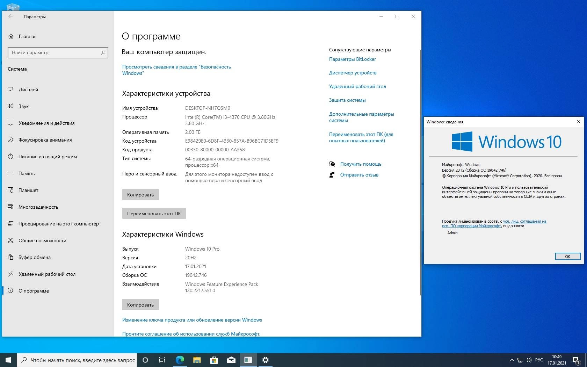Open Mail app from taskbar
Image resolution: width=587 pixels, height=367 pixels.
231,360
